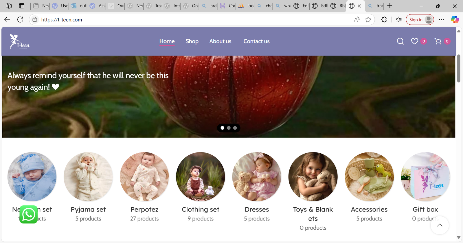The height and width of the screenshot is (243, 463).
Task: Click the back-to-top arrow button
Action: (440, 225)
